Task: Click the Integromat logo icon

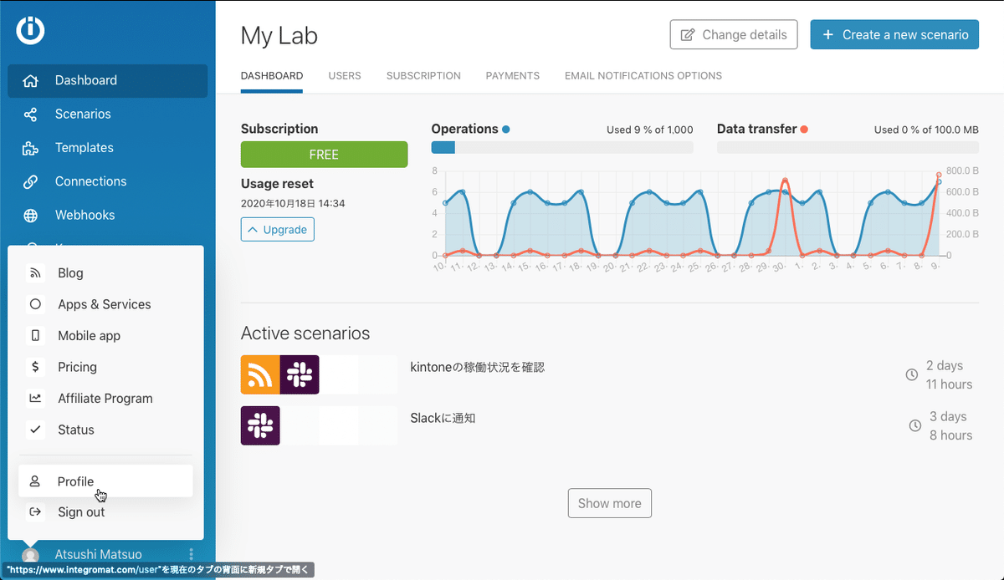Action: tap(31, 31)
